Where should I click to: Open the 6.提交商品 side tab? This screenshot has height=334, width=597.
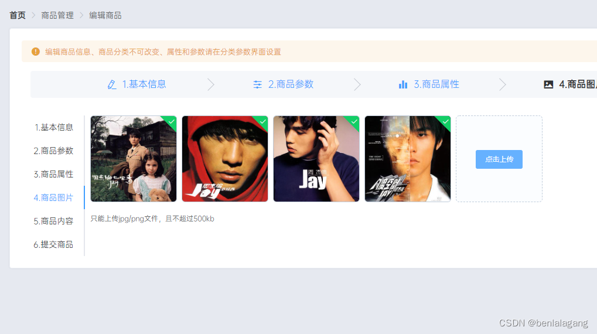53,244
